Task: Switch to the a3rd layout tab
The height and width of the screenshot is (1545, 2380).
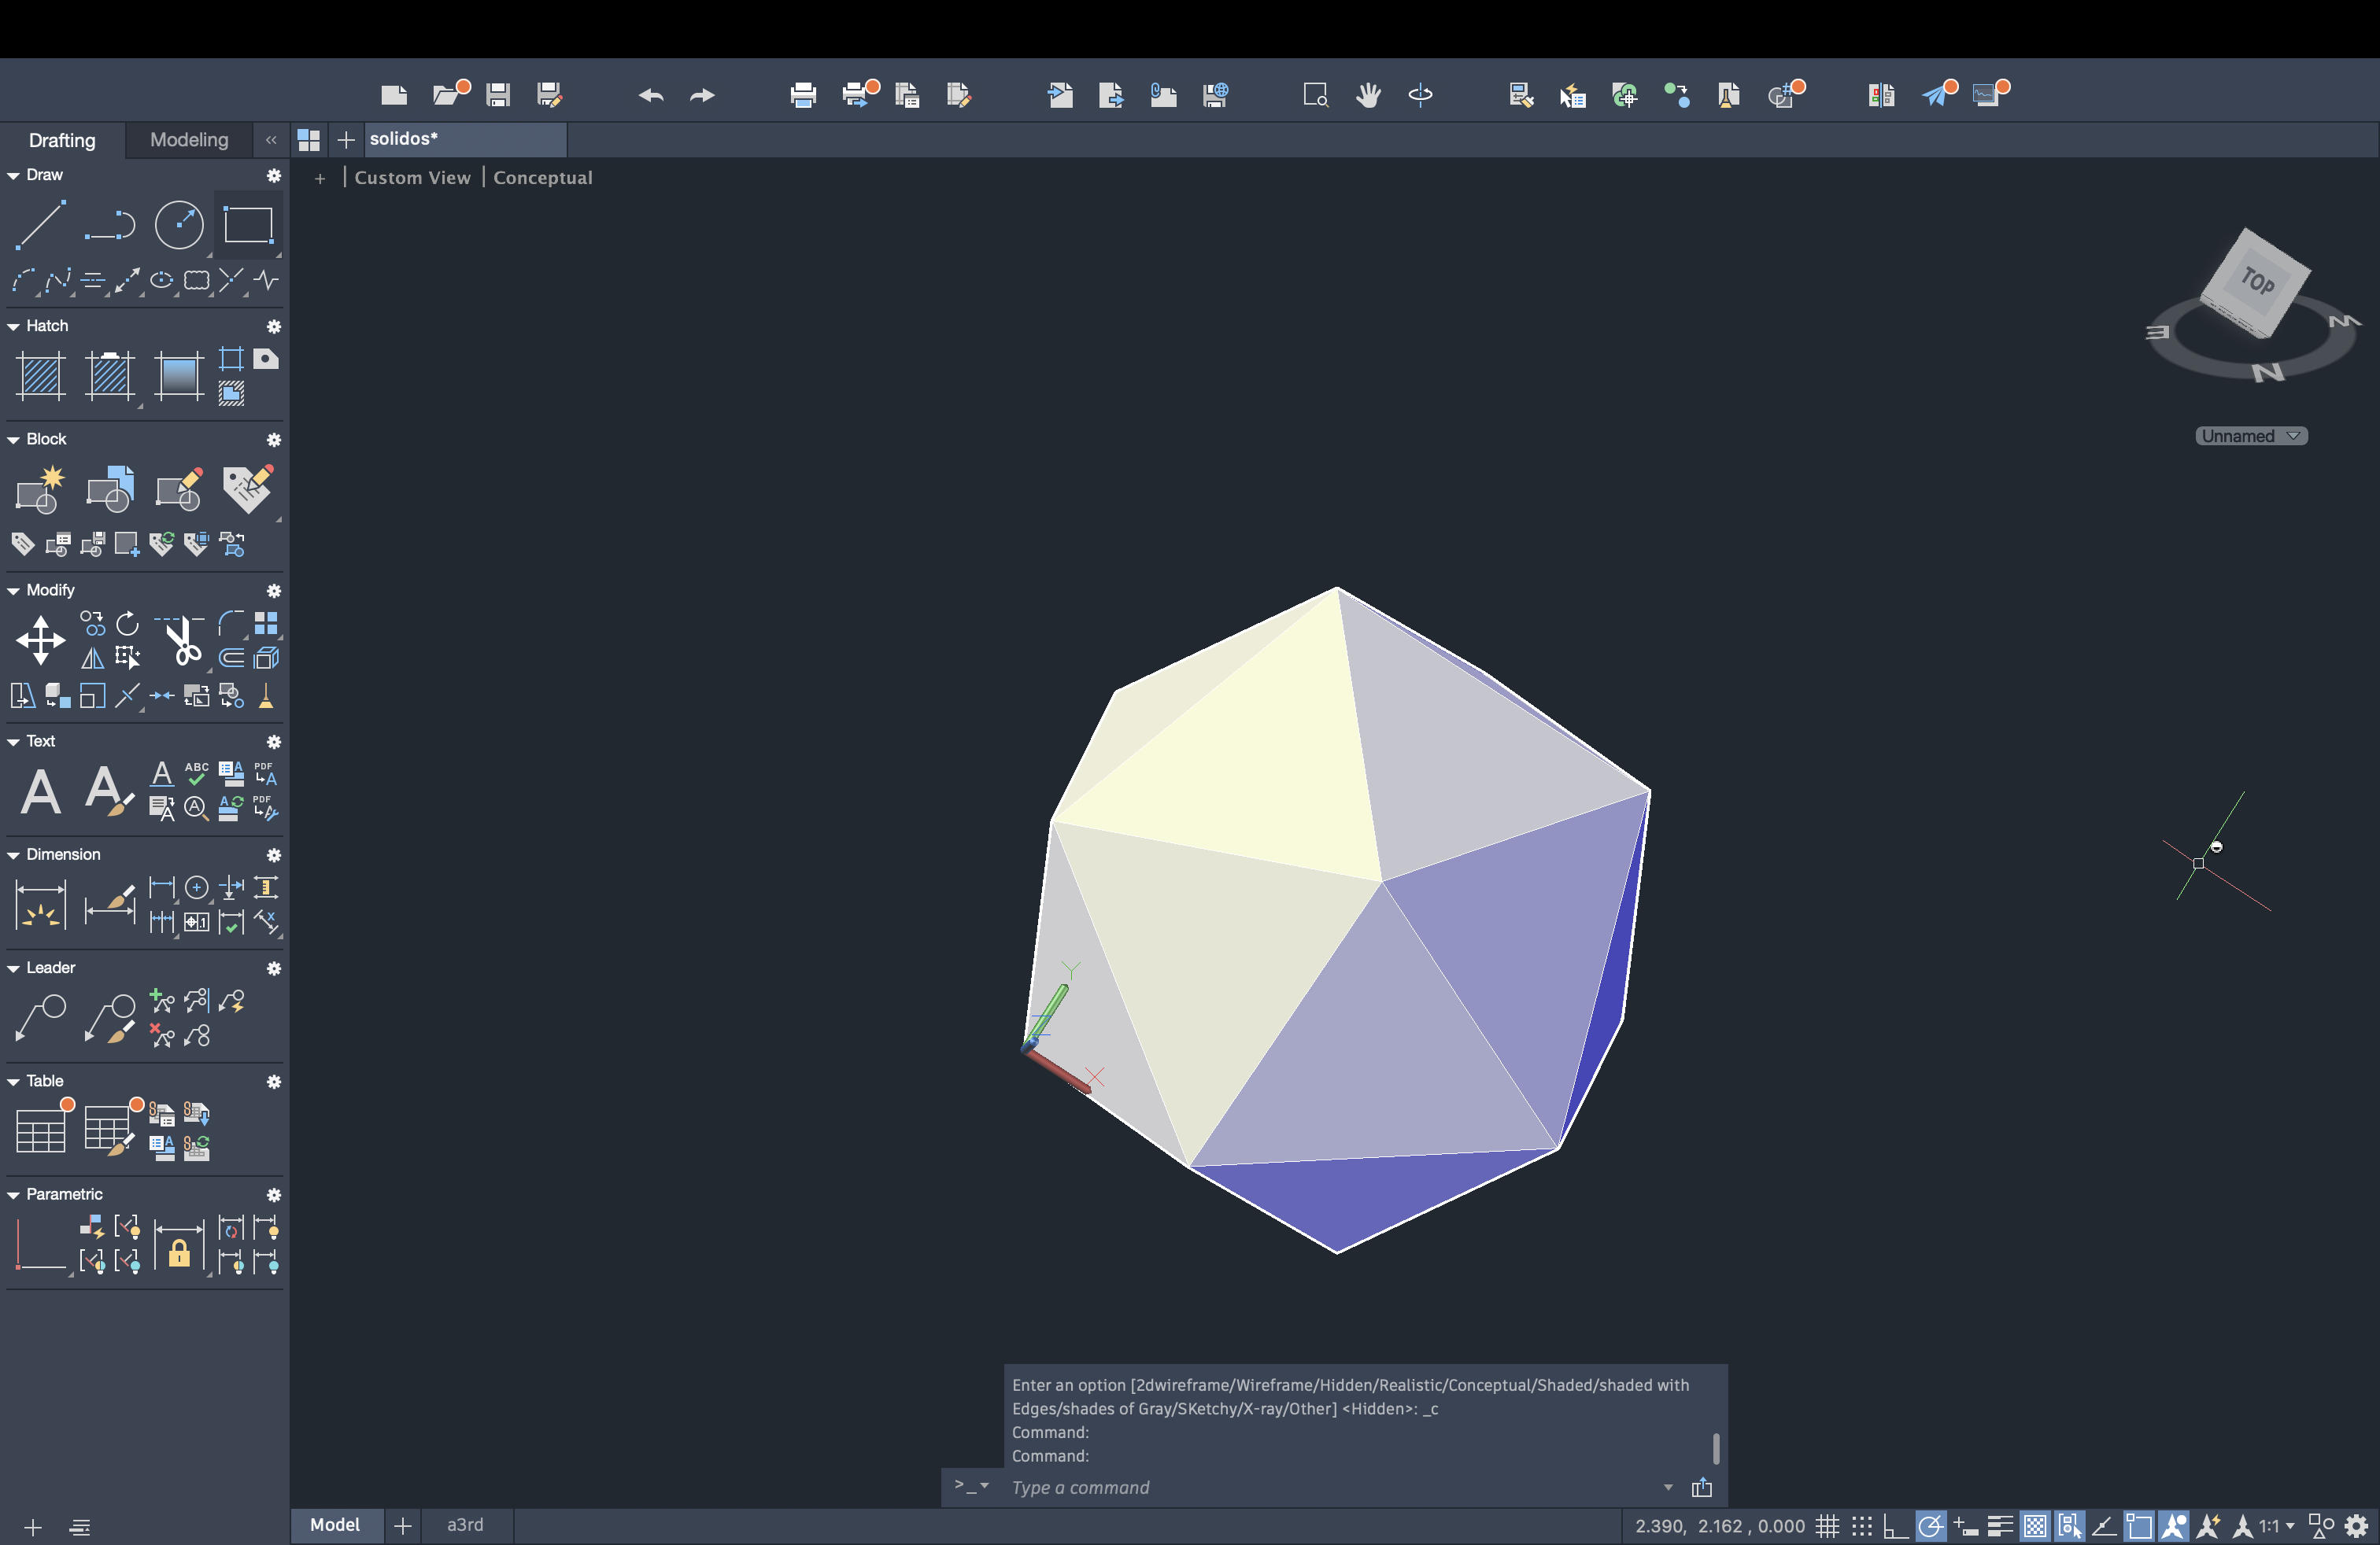Action: point(465,1525)
